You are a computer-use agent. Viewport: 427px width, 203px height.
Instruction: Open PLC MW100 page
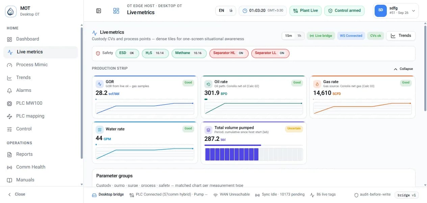(x=41, y=103)
